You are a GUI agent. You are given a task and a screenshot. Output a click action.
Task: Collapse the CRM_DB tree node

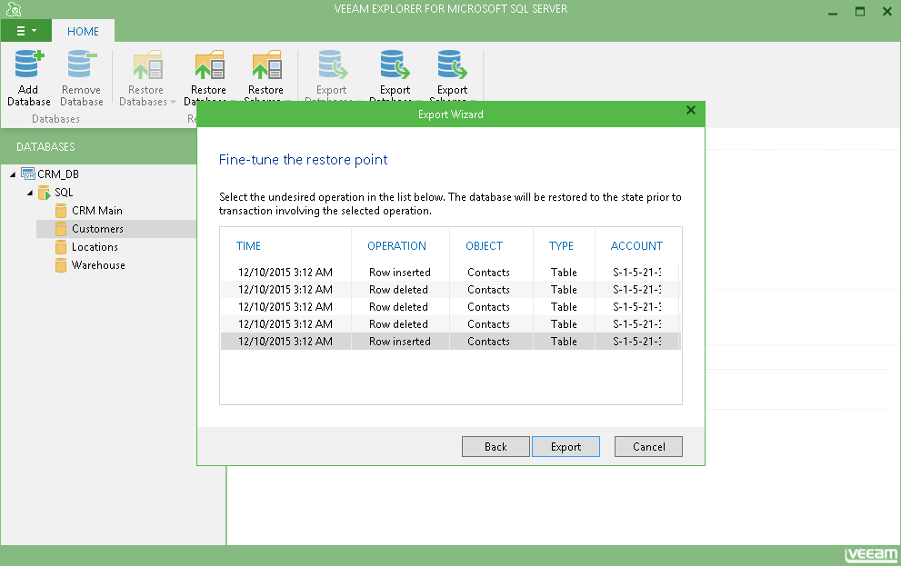(13, 174)
